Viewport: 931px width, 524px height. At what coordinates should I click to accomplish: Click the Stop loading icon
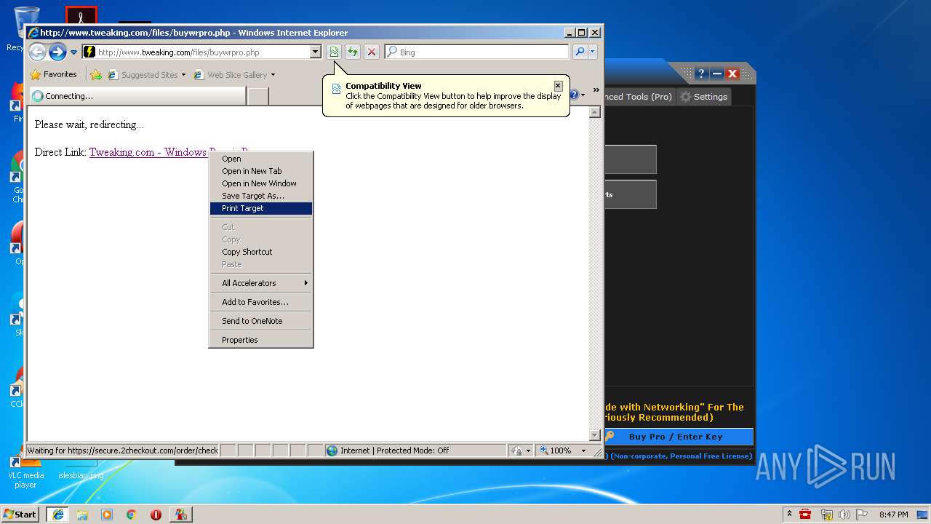372,52
